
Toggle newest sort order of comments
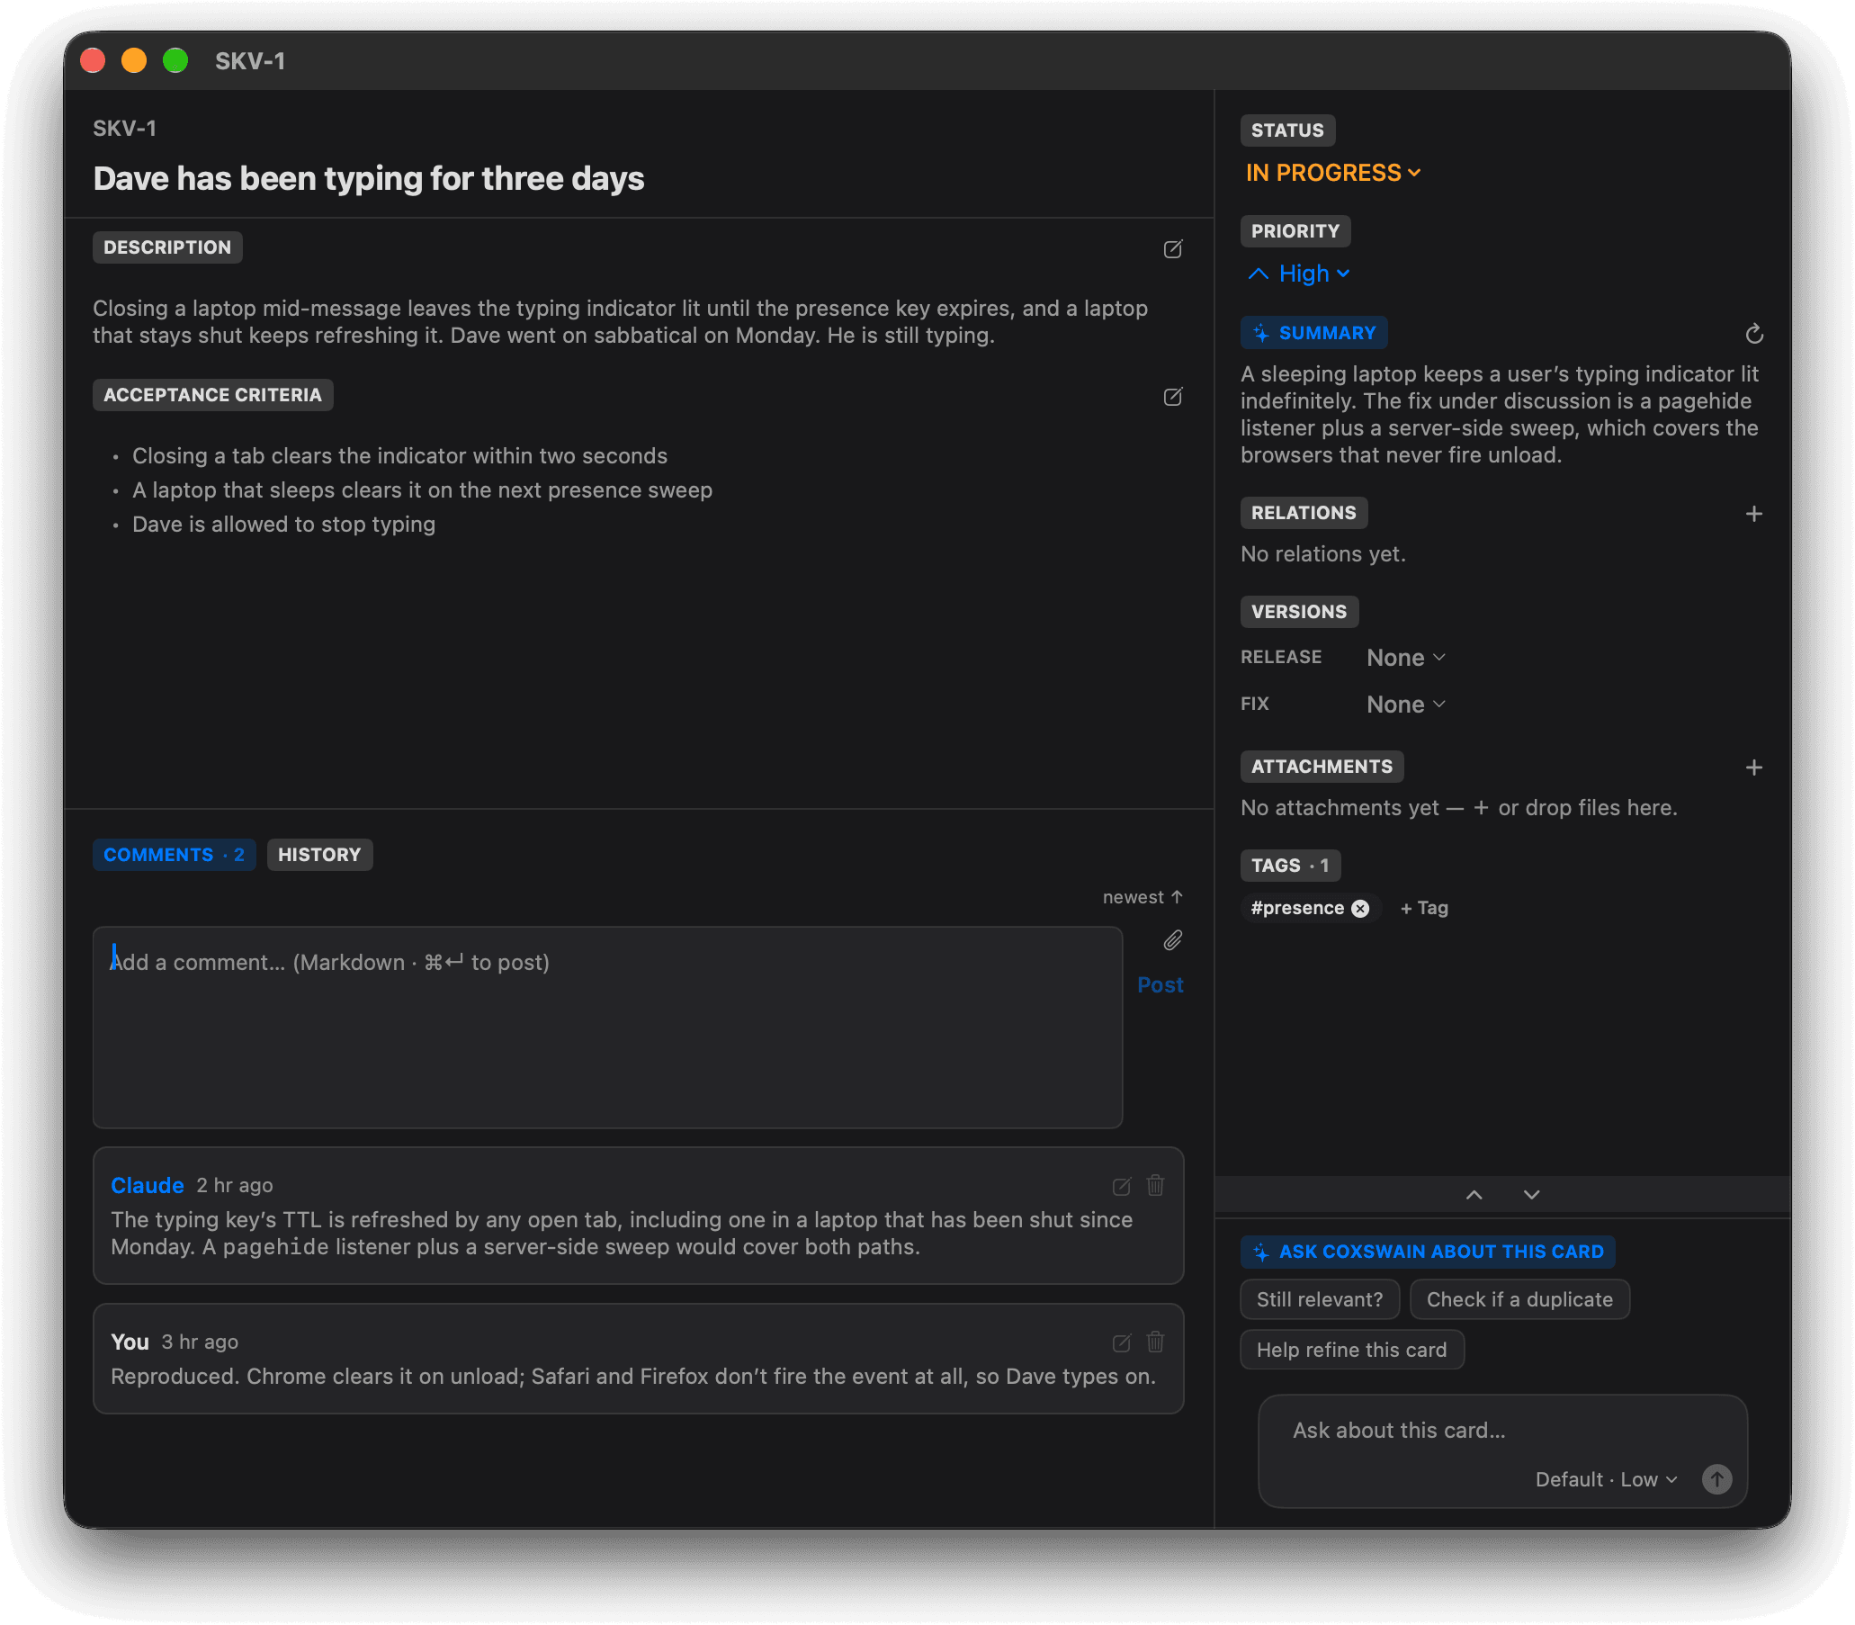(x=1143, y=897)
